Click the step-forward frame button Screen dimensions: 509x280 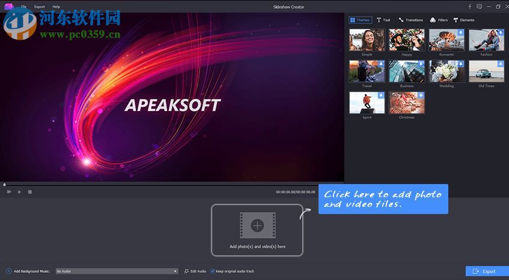[x=9, y=192]
